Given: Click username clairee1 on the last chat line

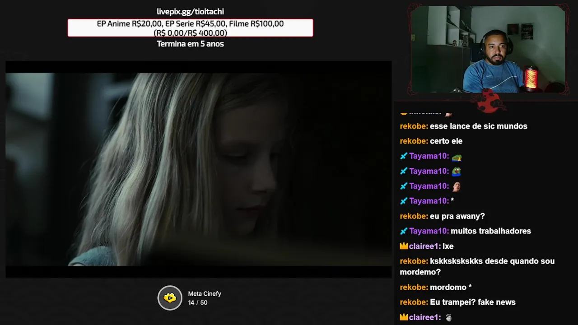Looking at the screenshot, I should 424,317.
